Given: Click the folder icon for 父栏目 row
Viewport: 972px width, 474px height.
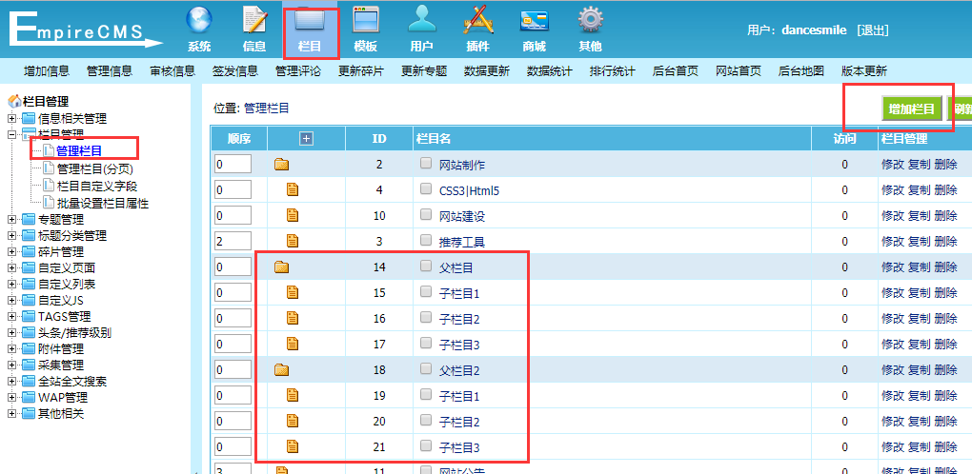Looking at the screenshot, I should click(x=281, y=267).
